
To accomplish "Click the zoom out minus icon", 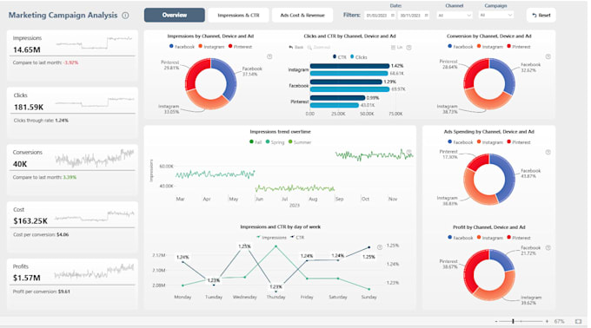I will [496, 321].
